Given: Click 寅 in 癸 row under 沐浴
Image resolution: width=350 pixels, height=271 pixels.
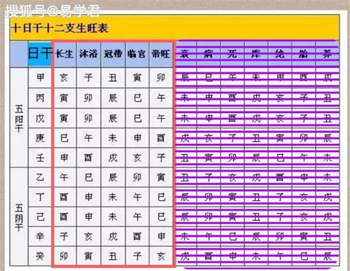Looking at the screenshot, I should 89,256.
